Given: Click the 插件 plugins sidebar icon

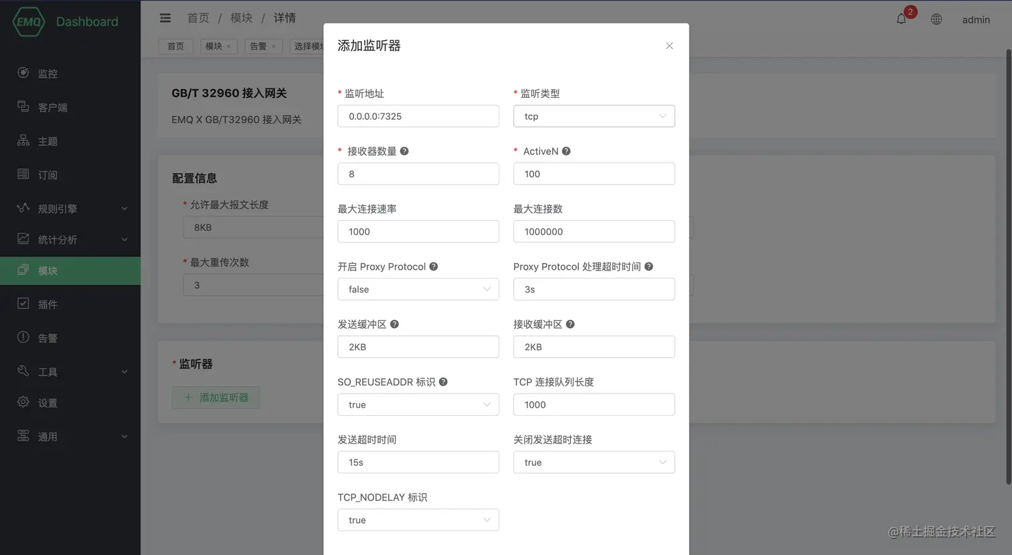Looking at the screenshot, I should 23,303.
